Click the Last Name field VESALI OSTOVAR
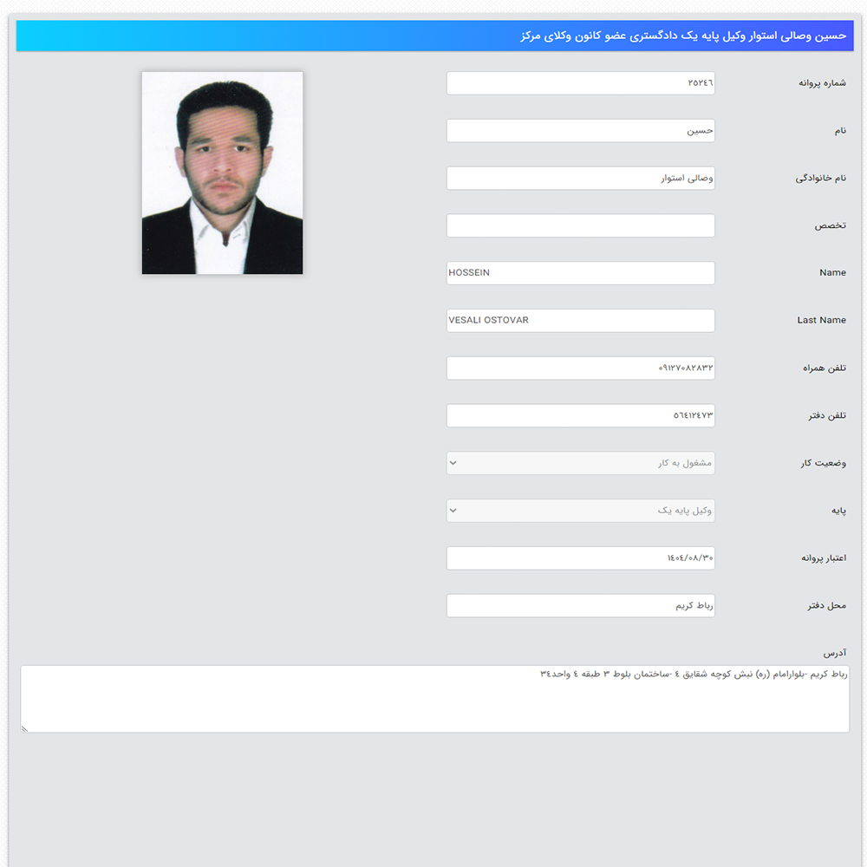This screenshot has height=867, width=867. 581,321
